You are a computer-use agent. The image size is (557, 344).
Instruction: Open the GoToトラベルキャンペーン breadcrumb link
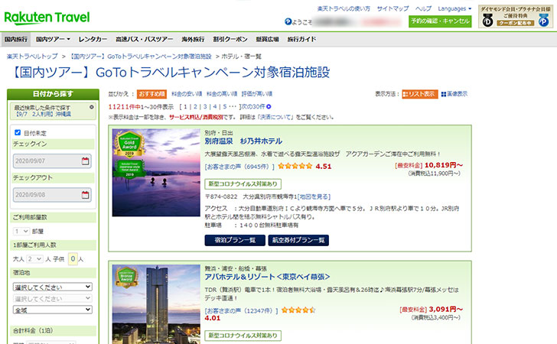click(x=140, y=57)
